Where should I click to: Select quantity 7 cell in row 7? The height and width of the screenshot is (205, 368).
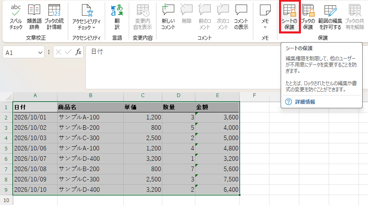pyautogui.click(x=178, y=169)
